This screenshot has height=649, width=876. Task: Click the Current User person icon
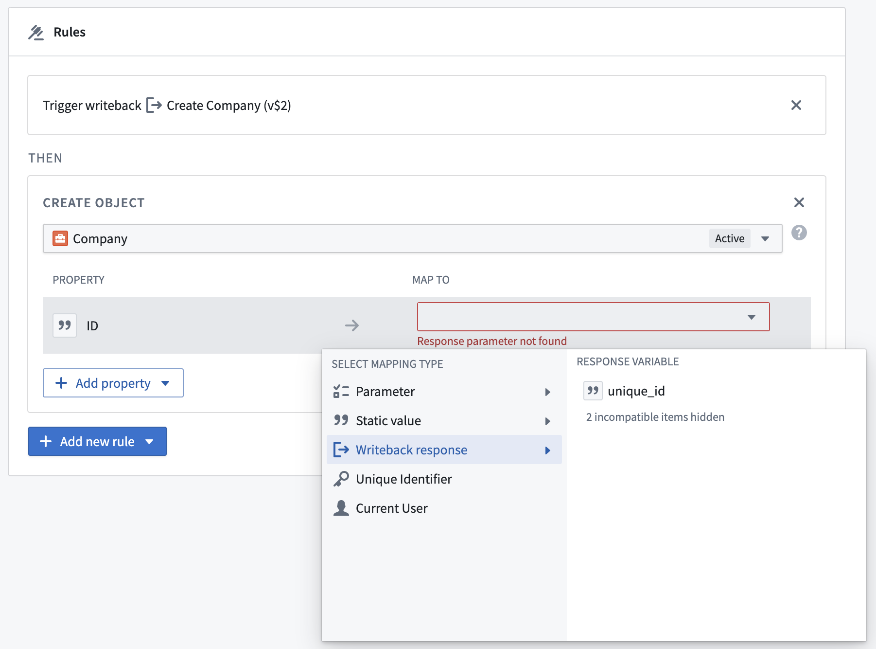pos(341,508)
